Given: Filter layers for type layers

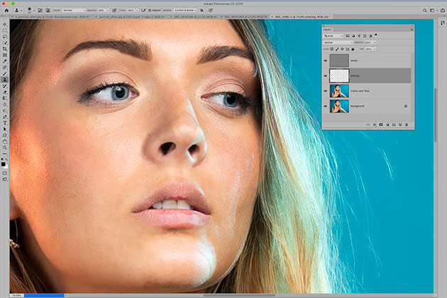Looking at the screenshot, I should 359,36.
